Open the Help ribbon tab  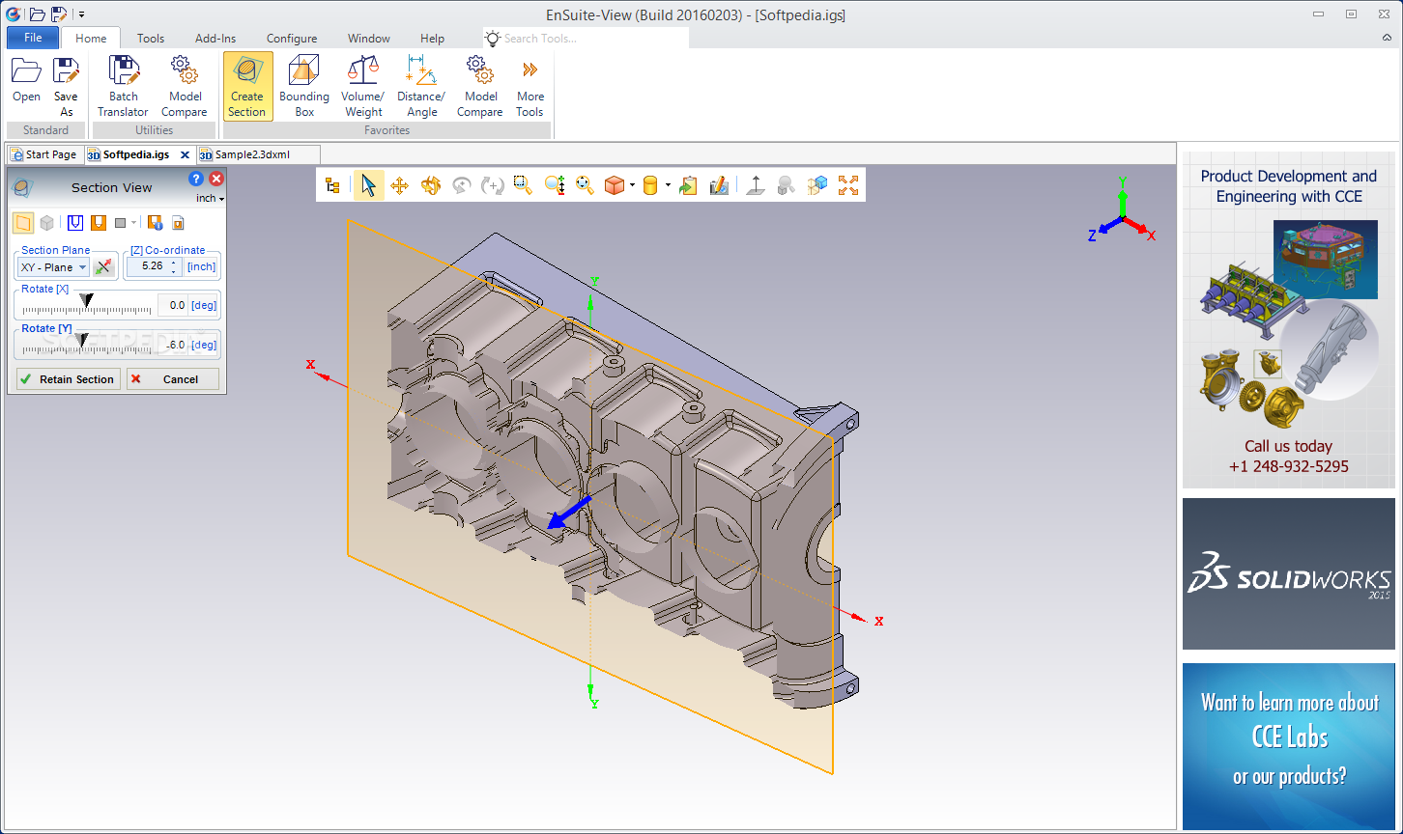[433, 39]
